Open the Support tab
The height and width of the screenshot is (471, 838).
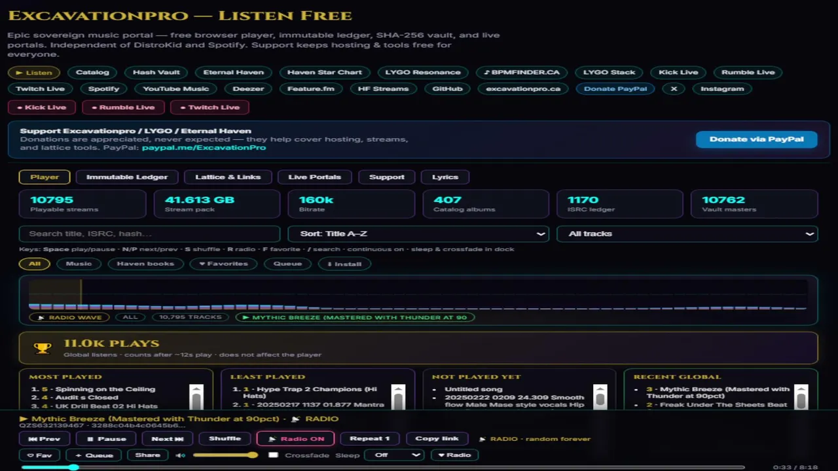[387, 177]
